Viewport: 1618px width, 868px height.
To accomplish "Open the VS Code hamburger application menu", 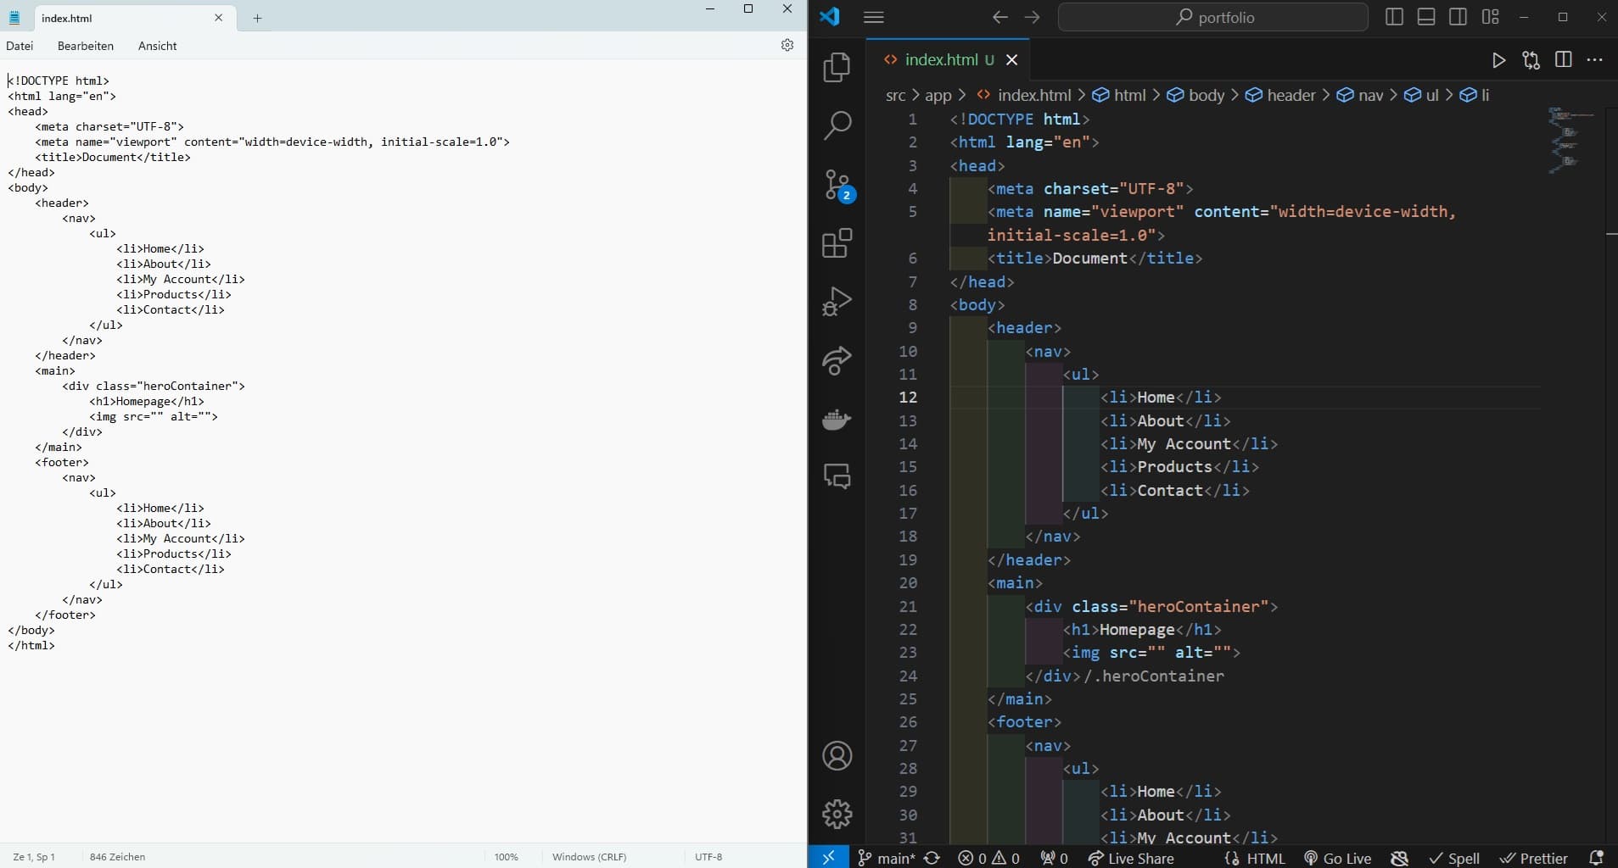I will [874, 17].
